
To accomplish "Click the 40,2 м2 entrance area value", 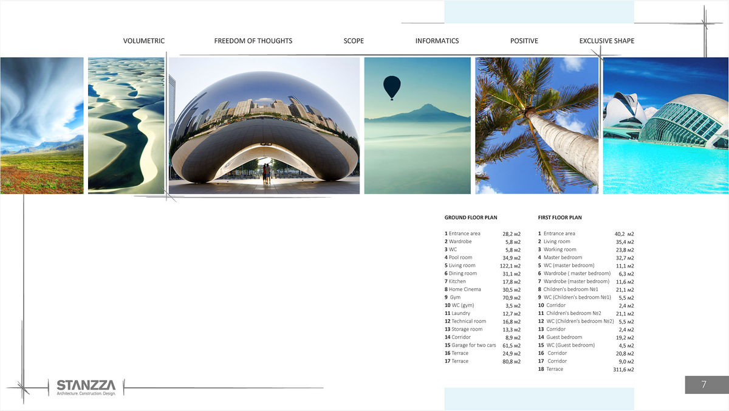I will (625, 234).
